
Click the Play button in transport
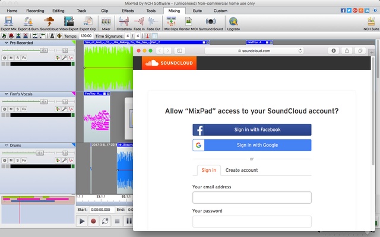(82, 221)
